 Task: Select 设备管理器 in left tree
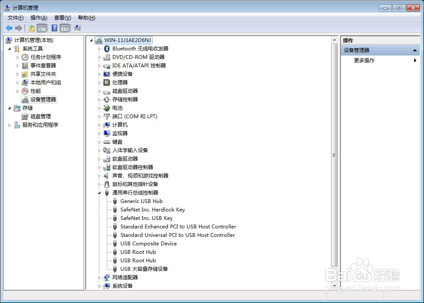39,100
